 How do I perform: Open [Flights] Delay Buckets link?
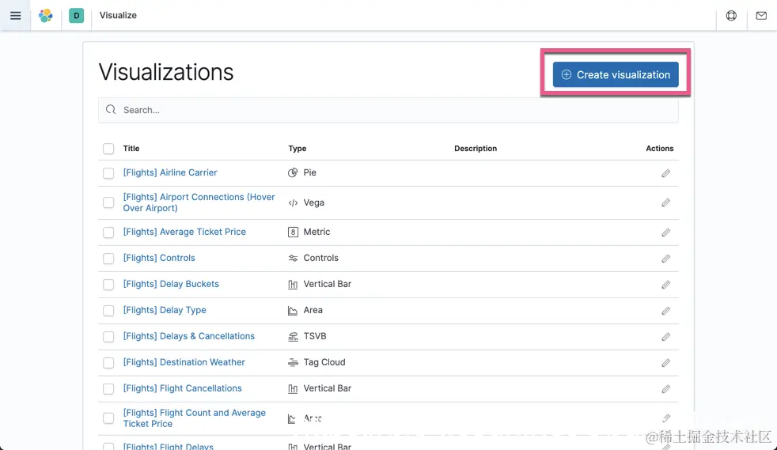(171, 284)
